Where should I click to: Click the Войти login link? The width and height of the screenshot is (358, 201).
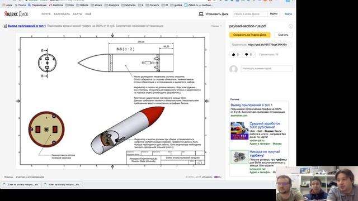pos(288,14)
